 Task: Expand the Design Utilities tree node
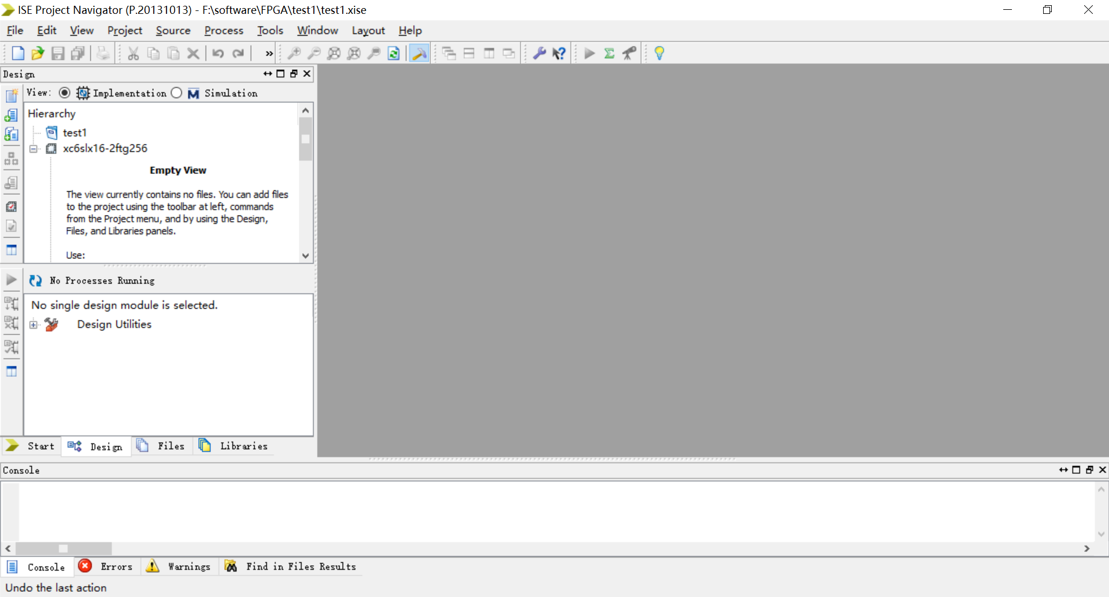(34, 324)
